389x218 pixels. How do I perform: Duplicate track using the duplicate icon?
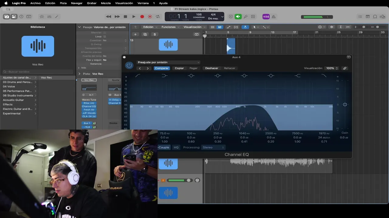tap(145, 34)
